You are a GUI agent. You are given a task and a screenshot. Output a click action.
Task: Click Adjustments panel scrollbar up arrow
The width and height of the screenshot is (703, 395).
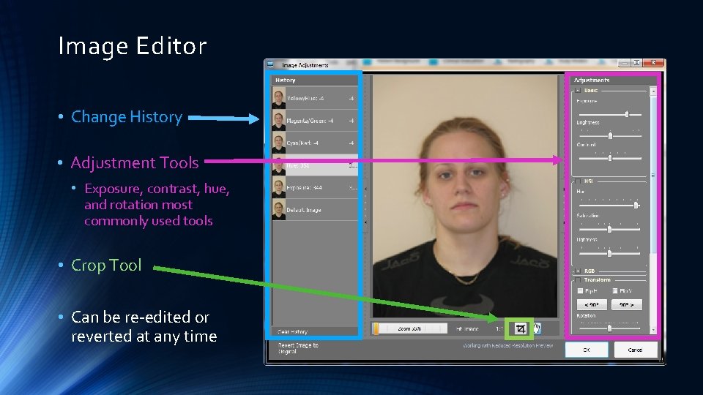click(653, 91)
